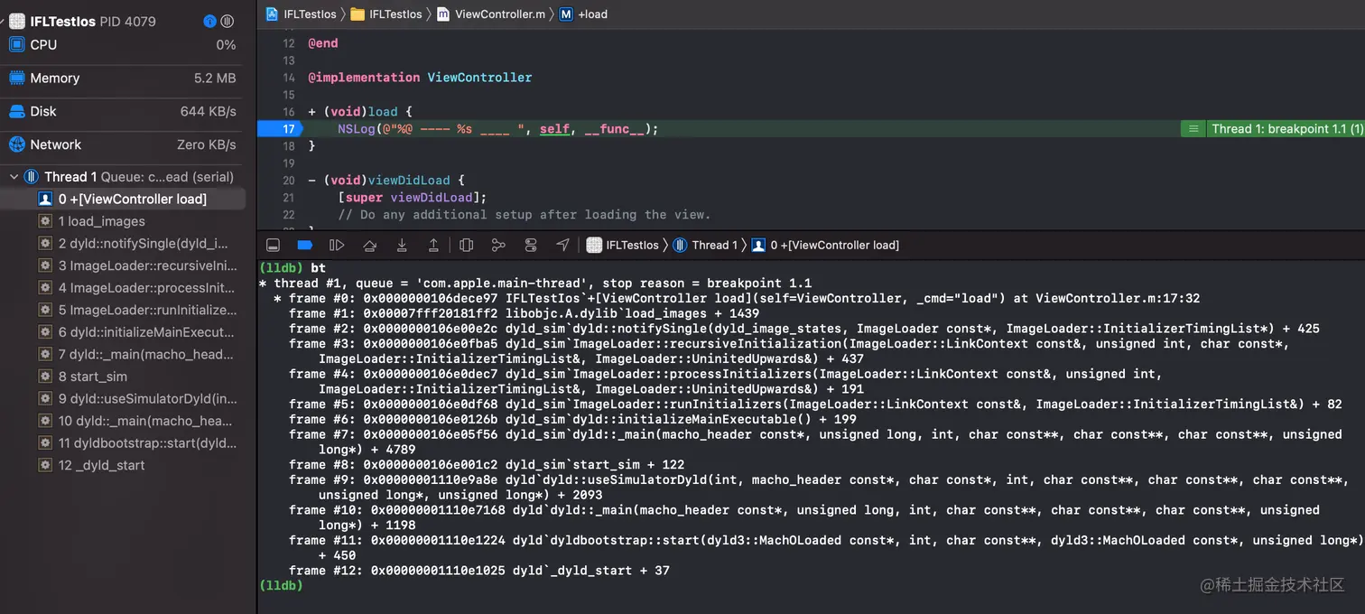Select frame 10 dyld::_main
Viewport: 1365px width, 614px height.
pos(123,421)
